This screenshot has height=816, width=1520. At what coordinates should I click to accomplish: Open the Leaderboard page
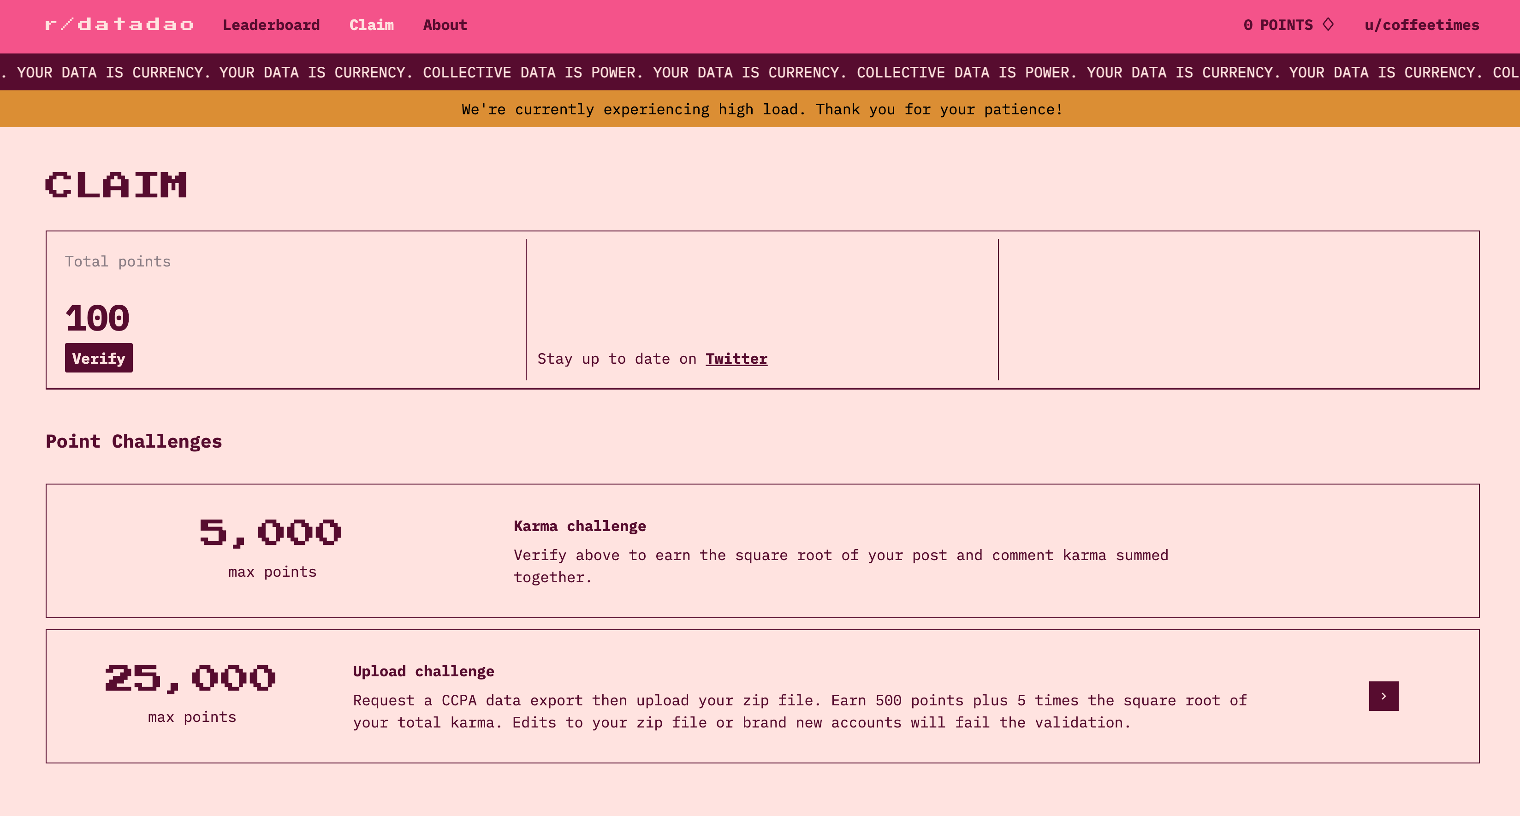[x=271, y=25]
